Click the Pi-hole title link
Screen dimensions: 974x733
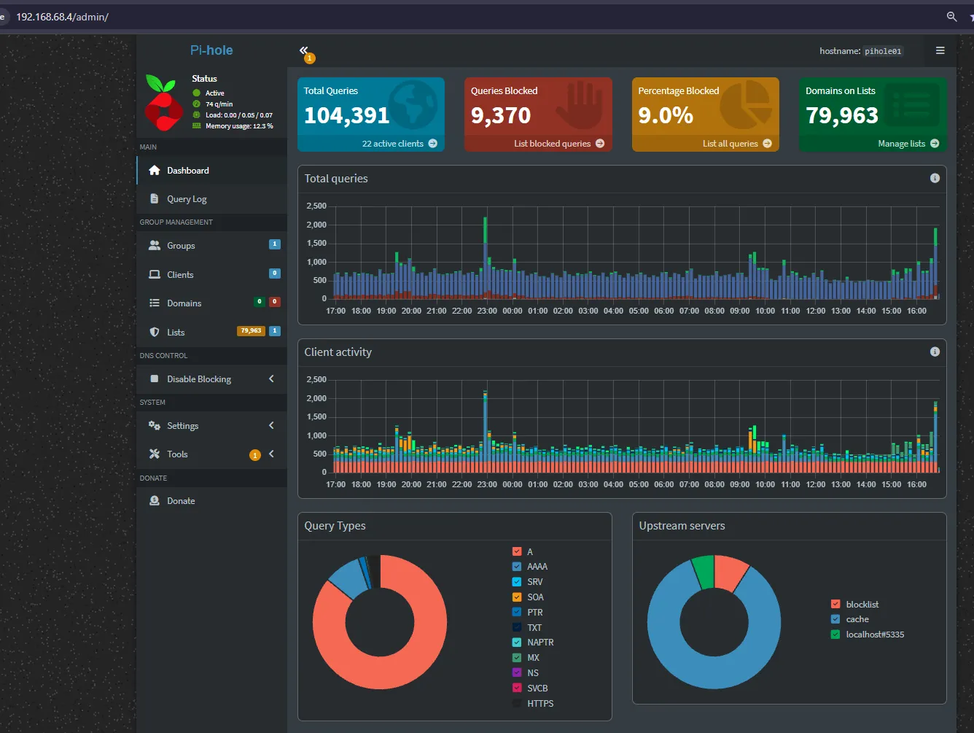point(211,50)
